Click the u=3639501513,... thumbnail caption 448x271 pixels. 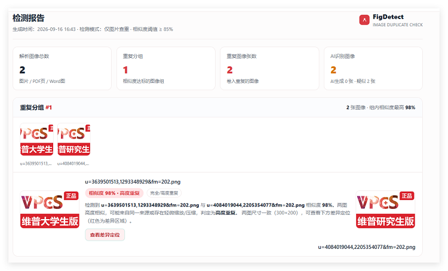coord(36,164)
